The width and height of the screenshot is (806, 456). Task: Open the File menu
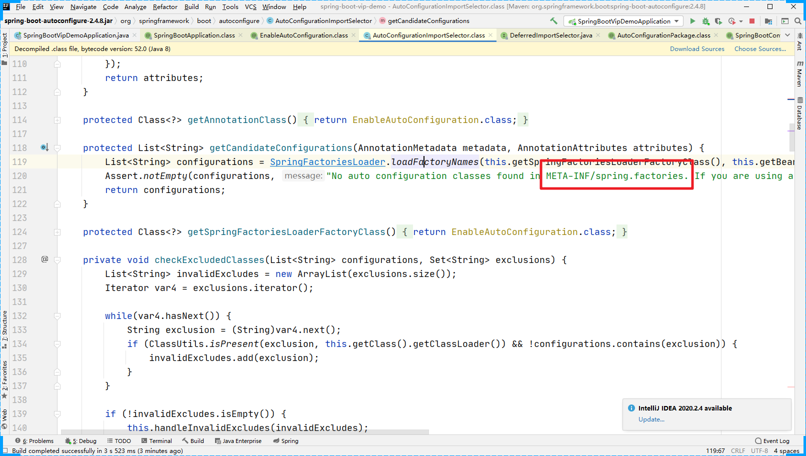(20, 6)
